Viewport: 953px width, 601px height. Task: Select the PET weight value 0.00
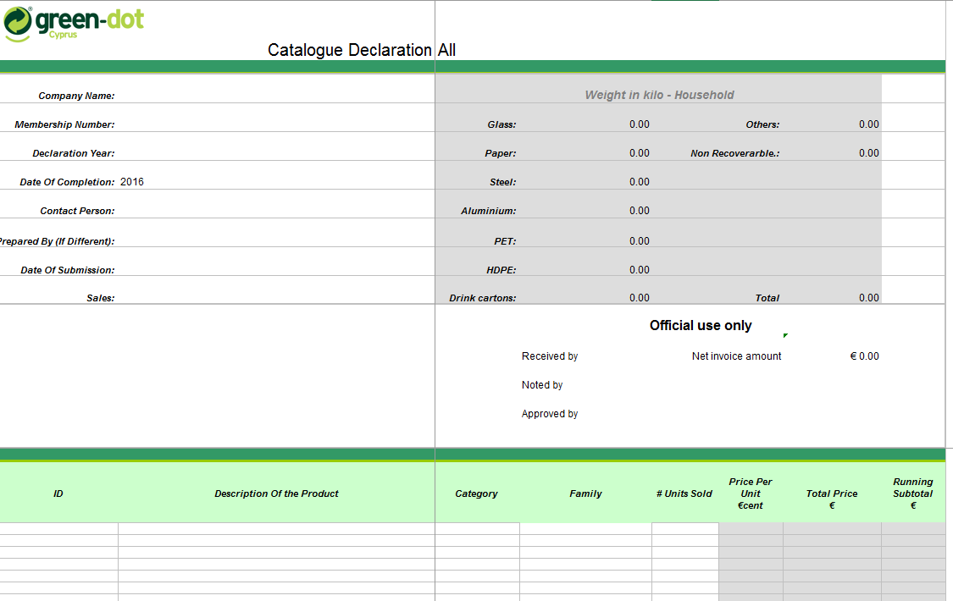coord(640,241)
